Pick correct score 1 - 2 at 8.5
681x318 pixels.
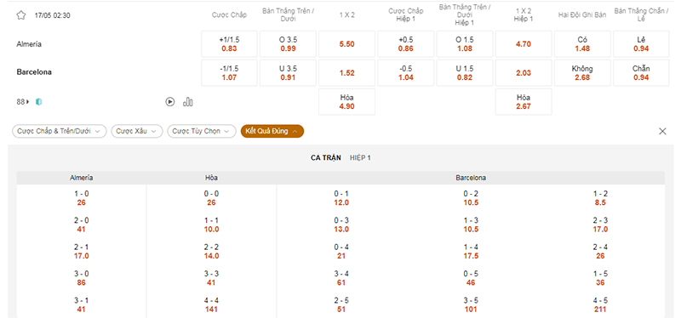tap(600, 198)
